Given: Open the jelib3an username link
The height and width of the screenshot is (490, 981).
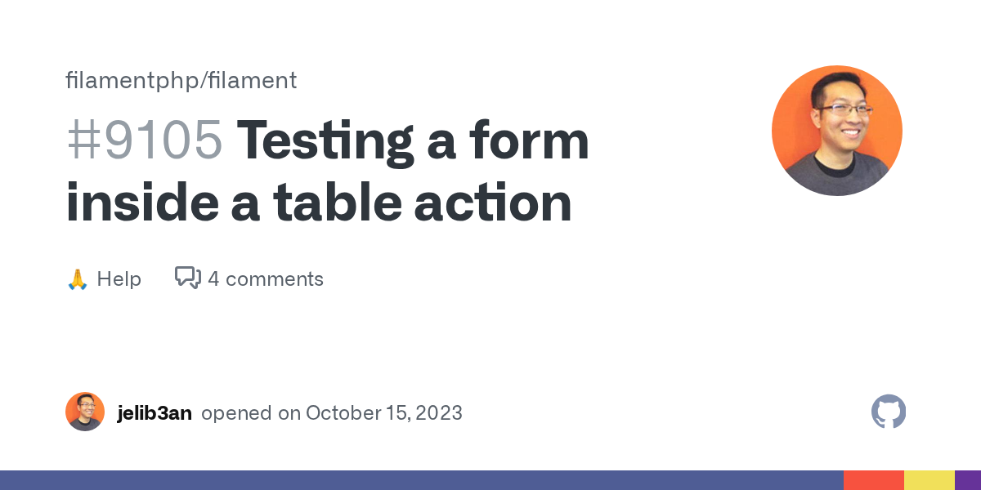Looking at the screenshot, I should tap(155, 413).
